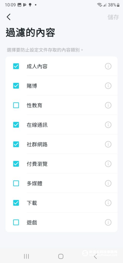
Task: Open info icon beside 社群網路
Action: 108,144
